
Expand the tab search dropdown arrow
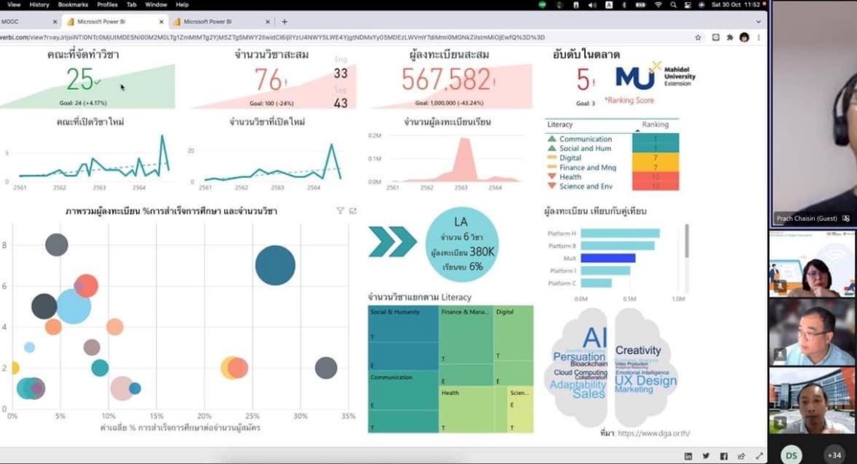758,22
